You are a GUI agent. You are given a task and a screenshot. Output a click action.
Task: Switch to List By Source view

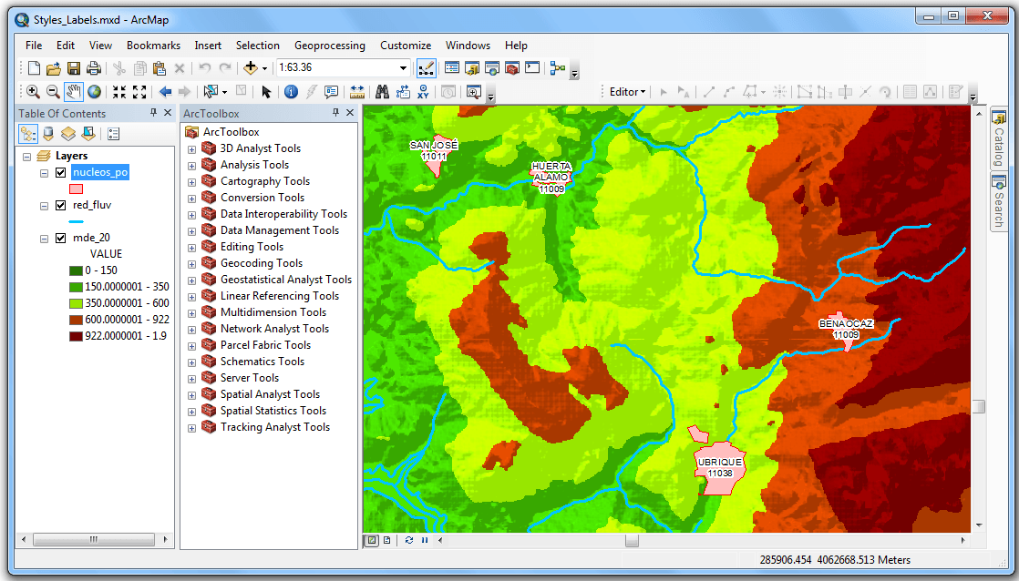click(x=48, y=134)
